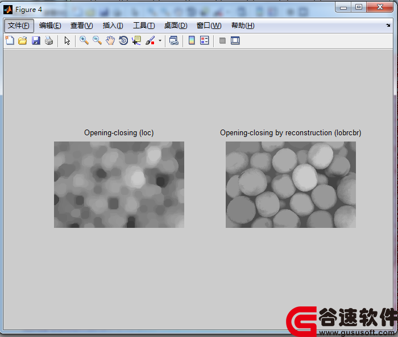This screenshot has width=398, height=337.
Task: Open the 工具(T) menu
Action: coord(144,26)
